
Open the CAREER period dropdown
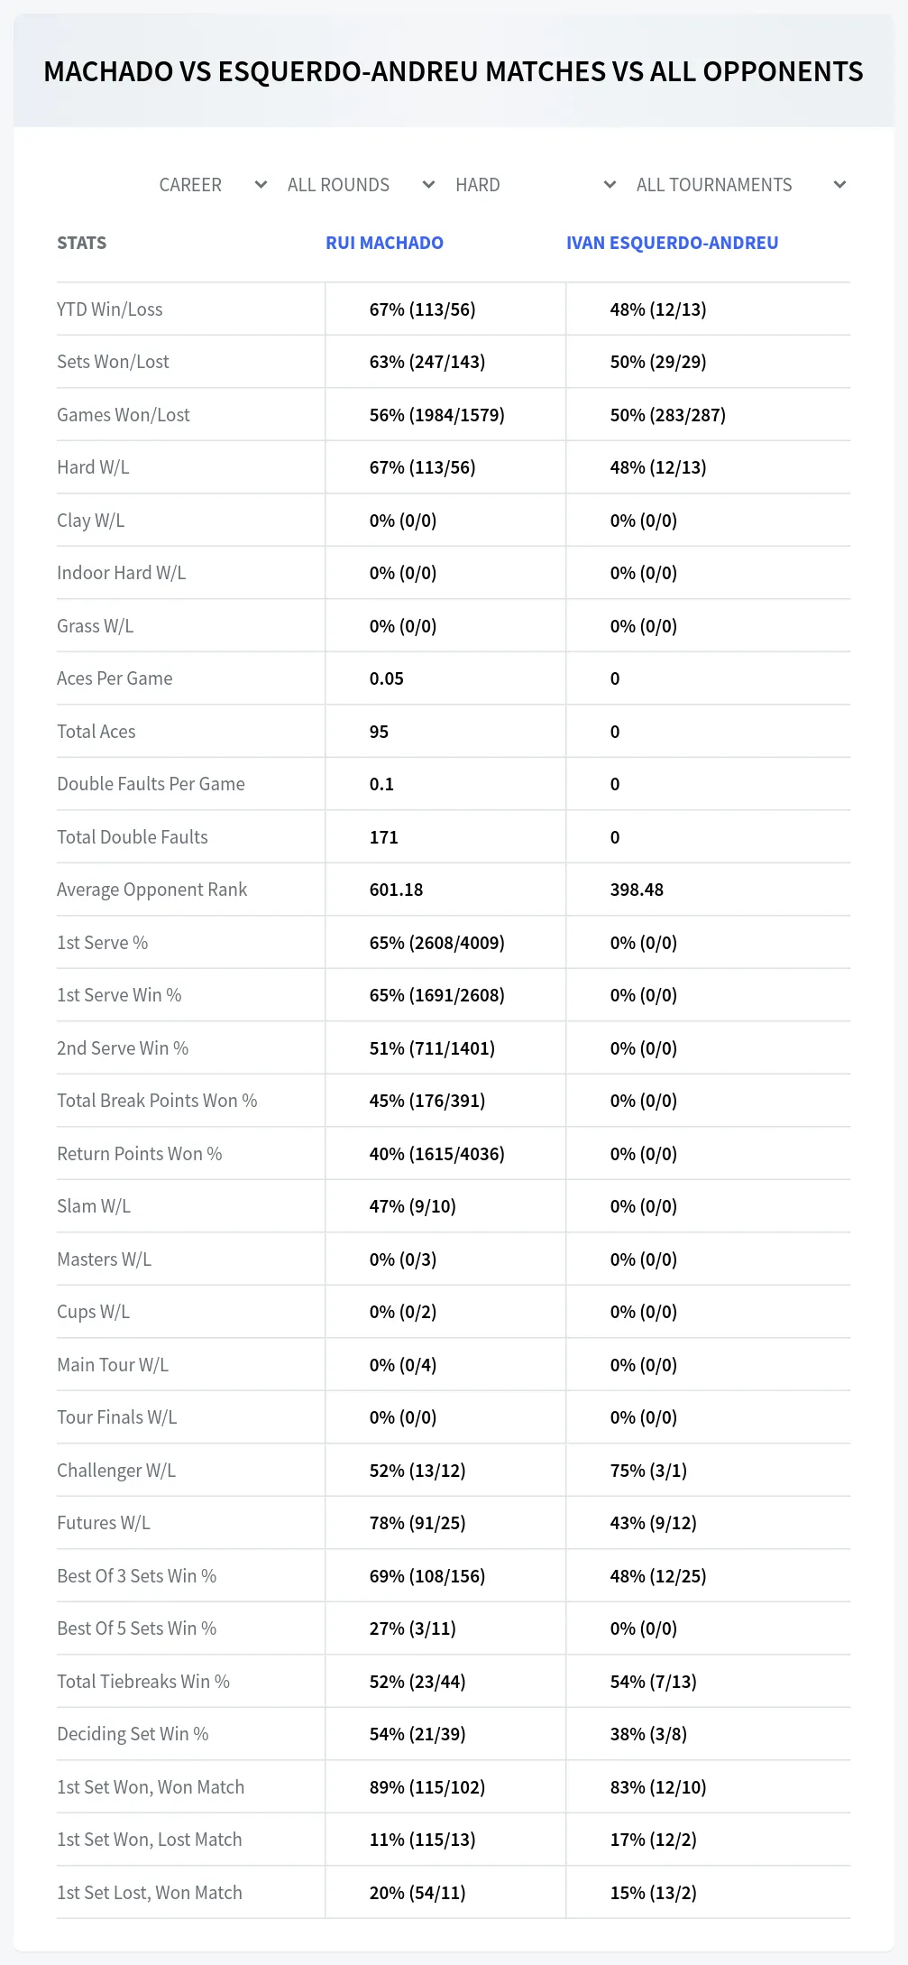pos(211,185)
